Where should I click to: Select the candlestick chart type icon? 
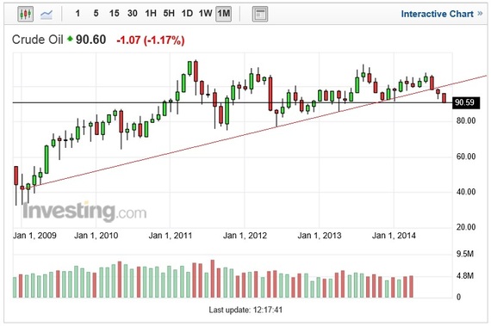click(25, 14)
